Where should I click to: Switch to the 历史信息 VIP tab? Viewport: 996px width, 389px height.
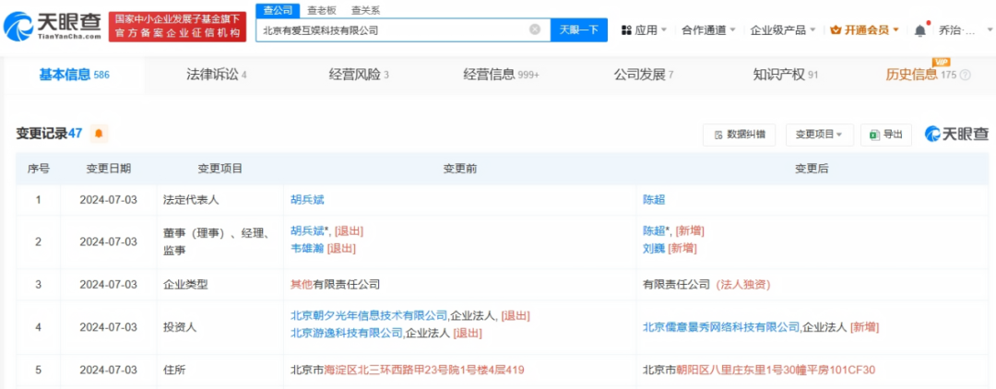pos(920,75)
